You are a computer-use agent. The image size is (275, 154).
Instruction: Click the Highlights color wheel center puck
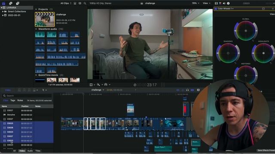(263, 53)
